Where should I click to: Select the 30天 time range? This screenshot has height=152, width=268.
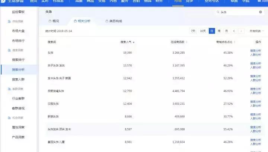tap(203, 31)
